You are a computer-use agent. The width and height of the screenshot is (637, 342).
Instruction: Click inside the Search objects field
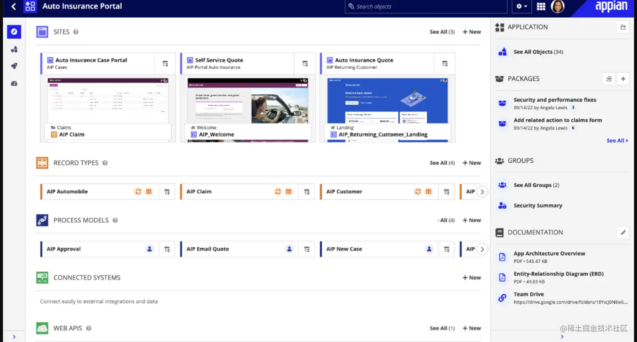(426, 6)
